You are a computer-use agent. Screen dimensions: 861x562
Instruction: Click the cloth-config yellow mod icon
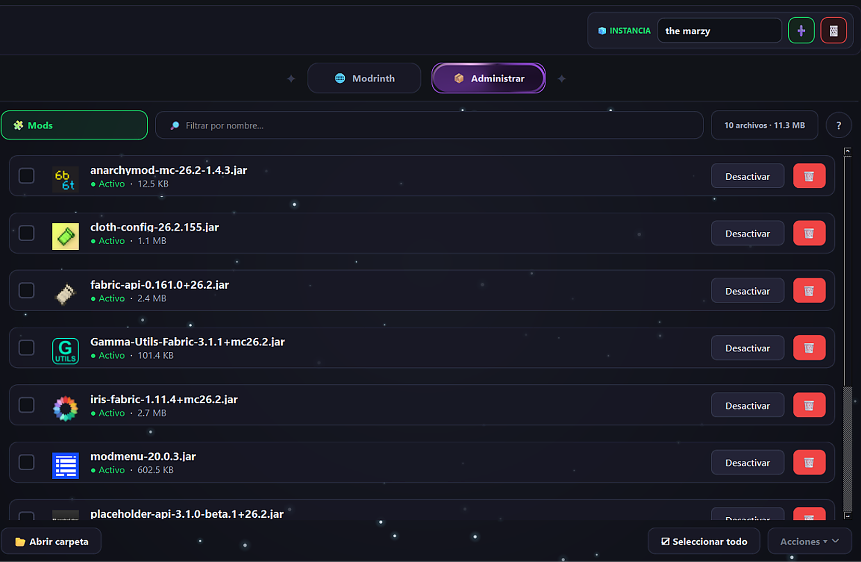click(x=65, y=236)
